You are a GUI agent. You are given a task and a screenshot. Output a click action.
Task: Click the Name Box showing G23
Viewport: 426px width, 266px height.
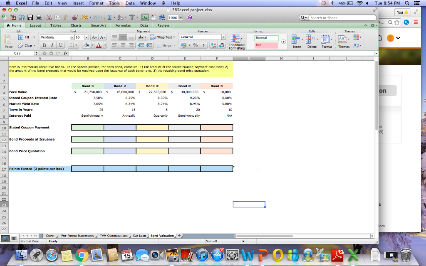click(x=17, y=53)
